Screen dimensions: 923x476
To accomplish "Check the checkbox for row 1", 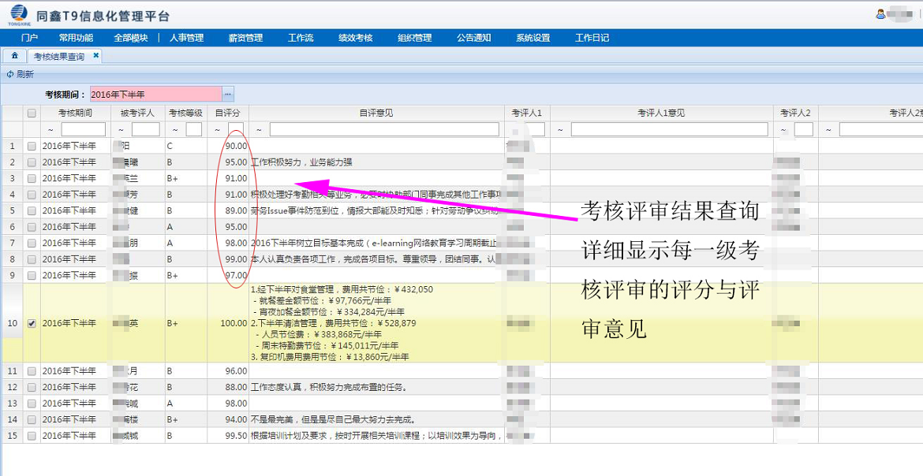I will coord(32,146).
